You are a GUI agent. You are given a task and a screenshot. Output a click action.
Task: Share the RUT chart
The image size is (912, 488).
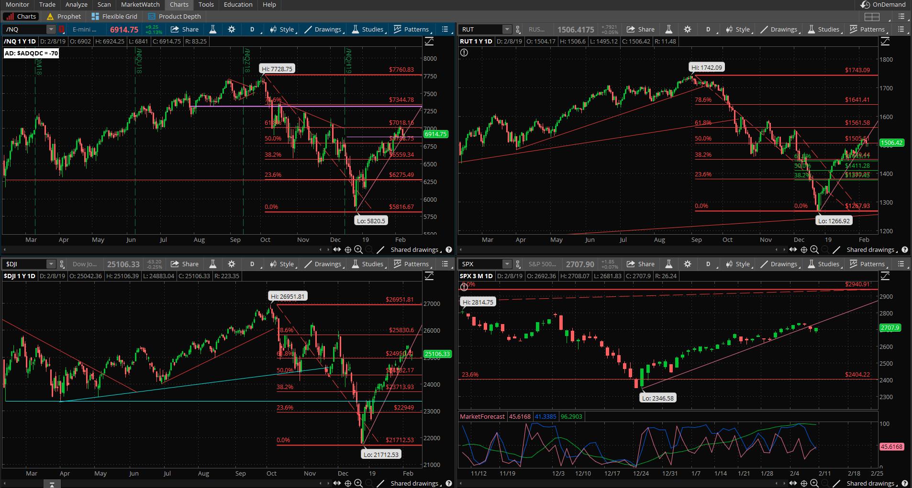[640, 29]
